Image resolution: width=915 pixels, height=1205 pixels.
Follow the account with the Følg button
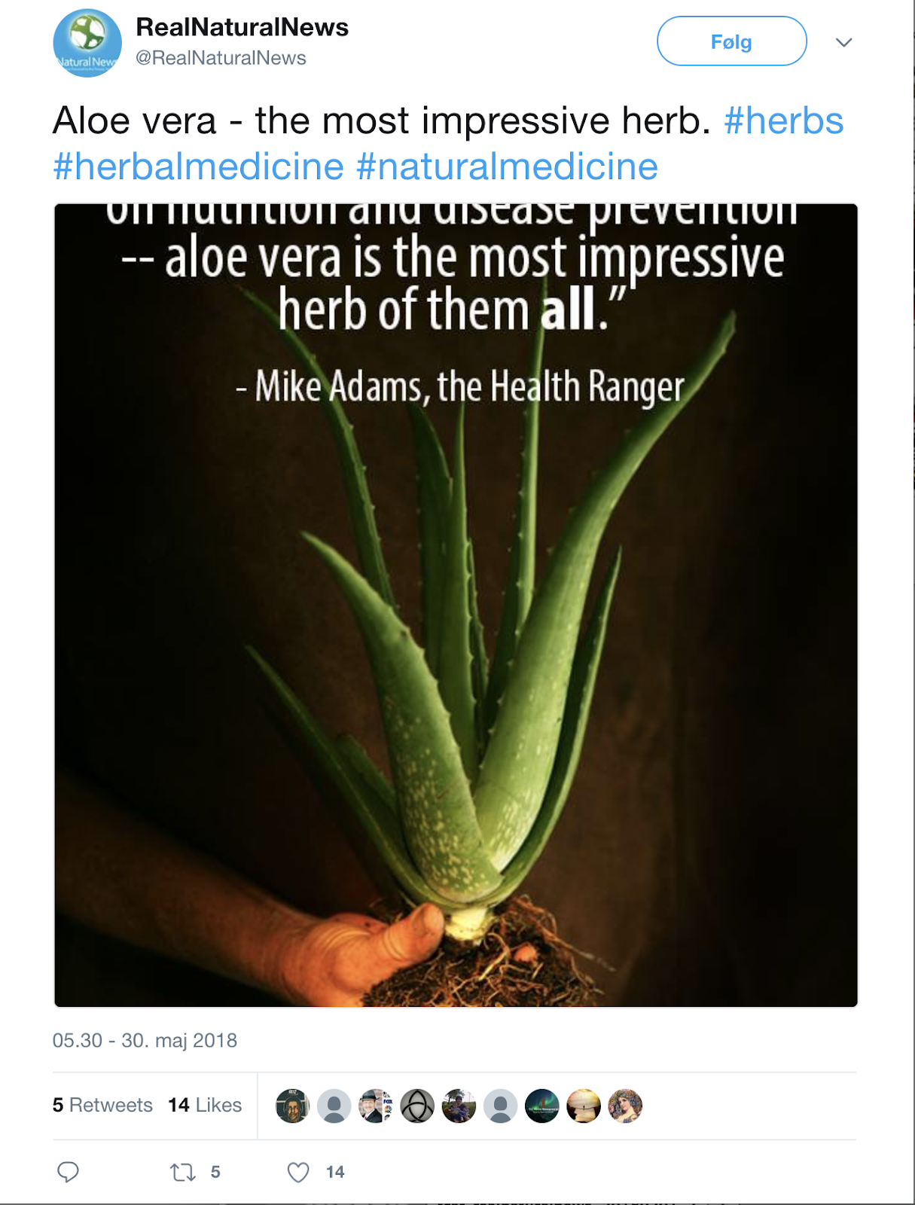(732, 41)
